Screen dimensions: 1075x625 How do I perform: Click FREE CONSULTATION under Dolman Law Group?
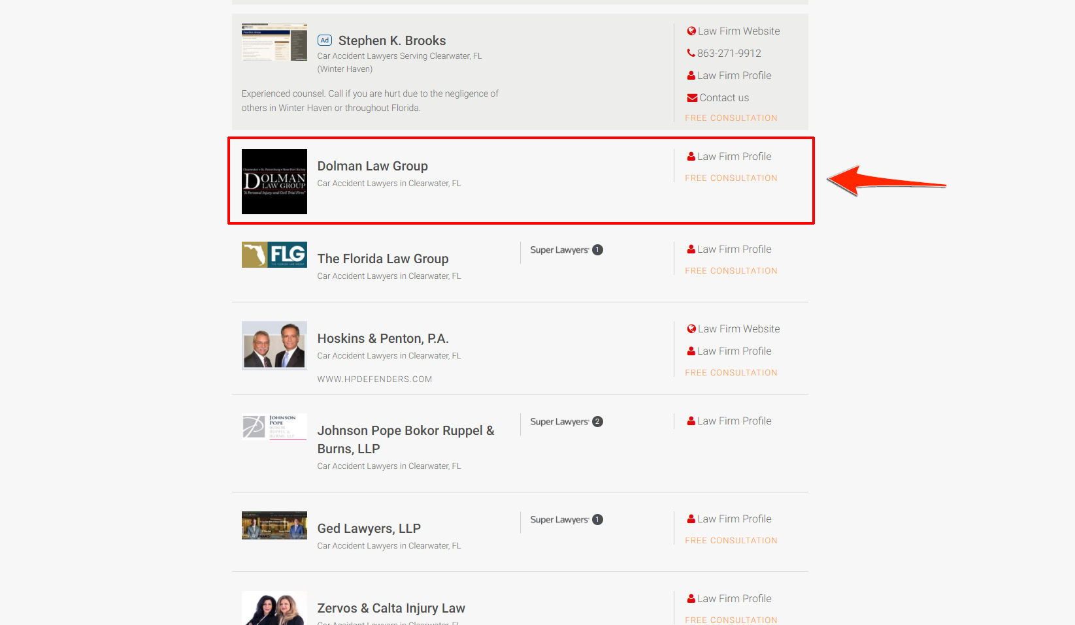731,178
